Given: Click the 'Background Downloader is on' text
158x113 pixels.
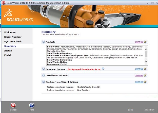Looking at the screenshot, I should click(84, 69).
